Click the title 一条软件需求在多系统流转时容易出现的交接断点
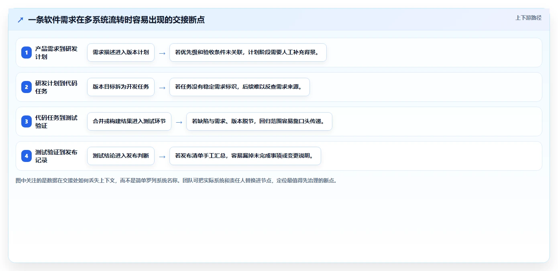The image size is (558, 271). [116, 20]
